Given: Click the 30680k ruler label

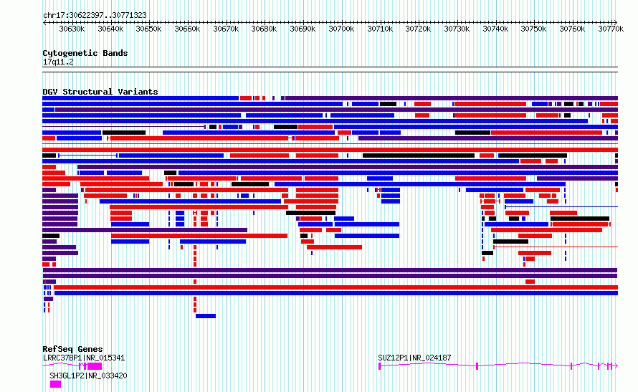Looking at the screenshot, I should coord(264,29).
